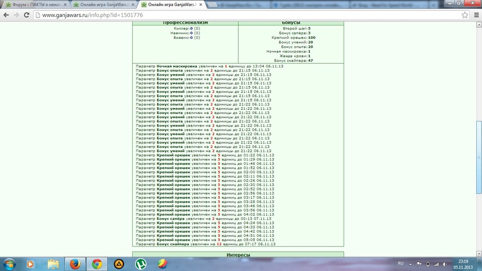The height and width of the screenshot is (271, 482).
Task: Click the Второй шаг: 5 bonus
Action: point(296,28)
